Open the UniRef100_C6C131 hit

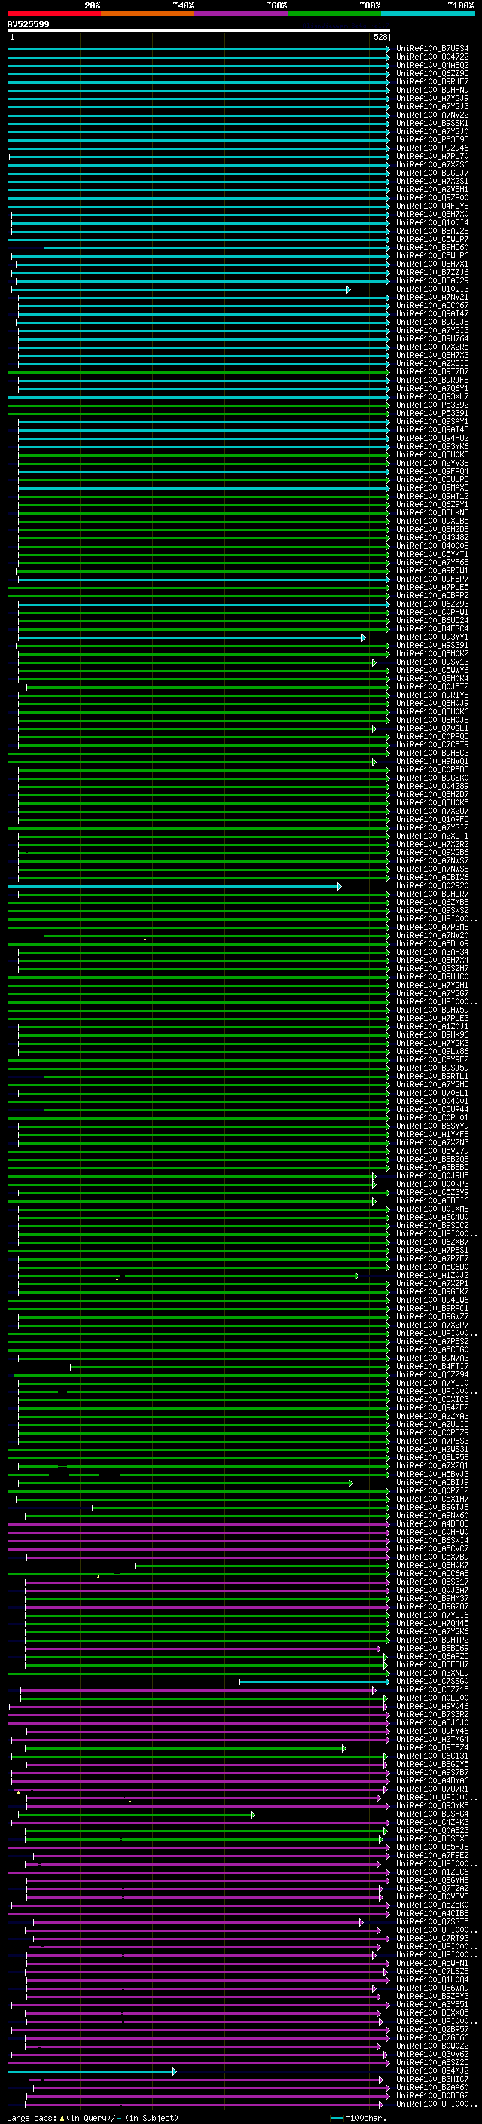432,1756
